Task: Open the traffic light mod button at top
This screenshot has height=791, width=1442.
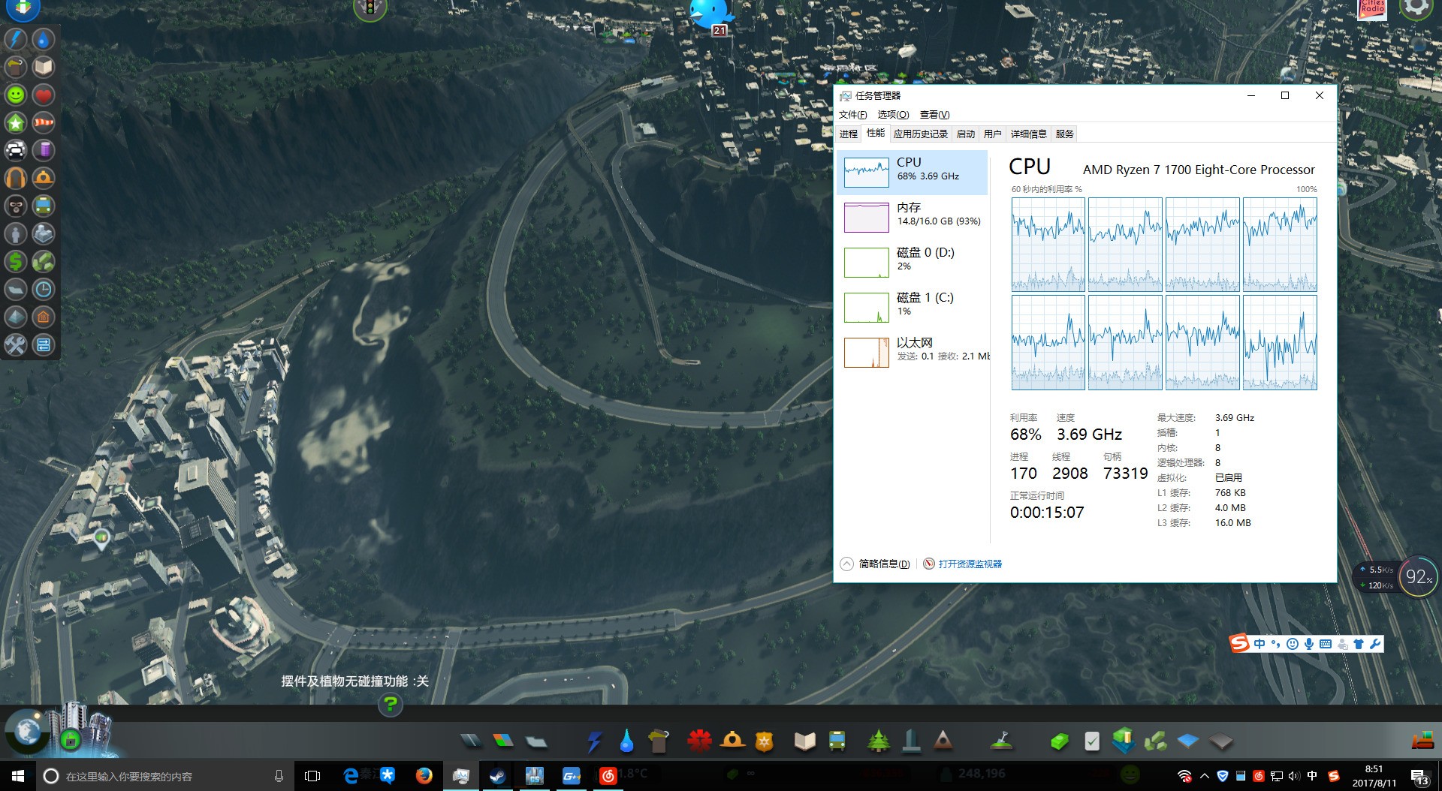Action: click(370, 9)
